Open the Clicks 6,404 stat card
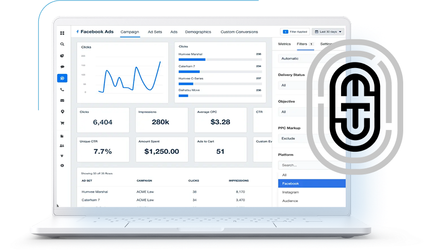This screenshot has width=435, height=252. coord(103,120)
